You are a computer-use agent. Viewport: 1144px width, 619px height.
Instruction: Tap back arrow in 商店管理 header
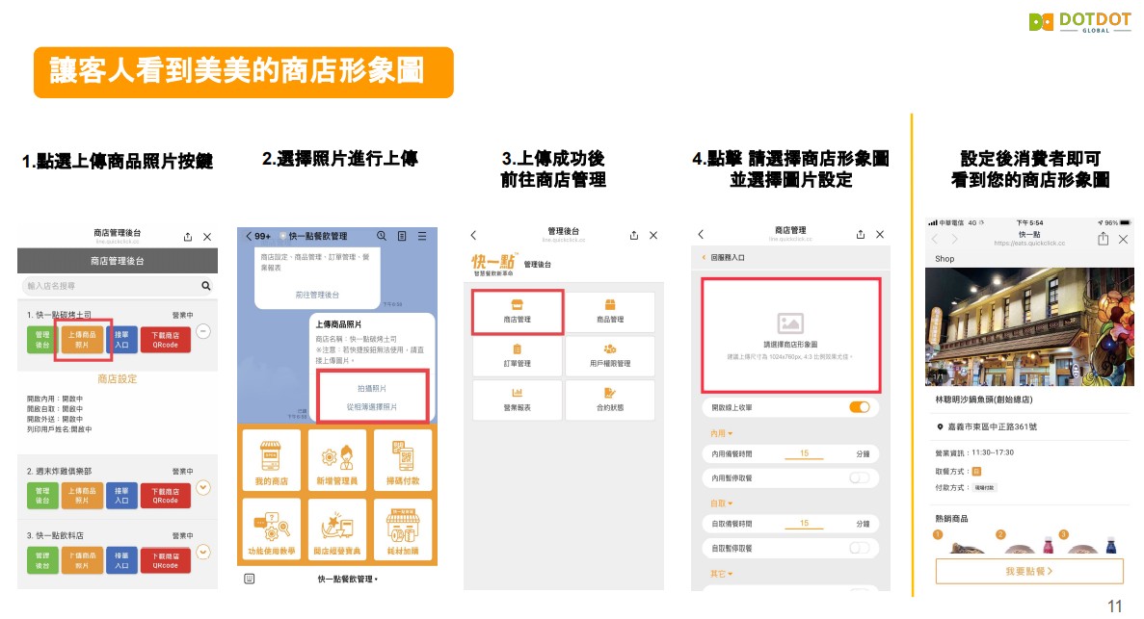coord(701,234)
